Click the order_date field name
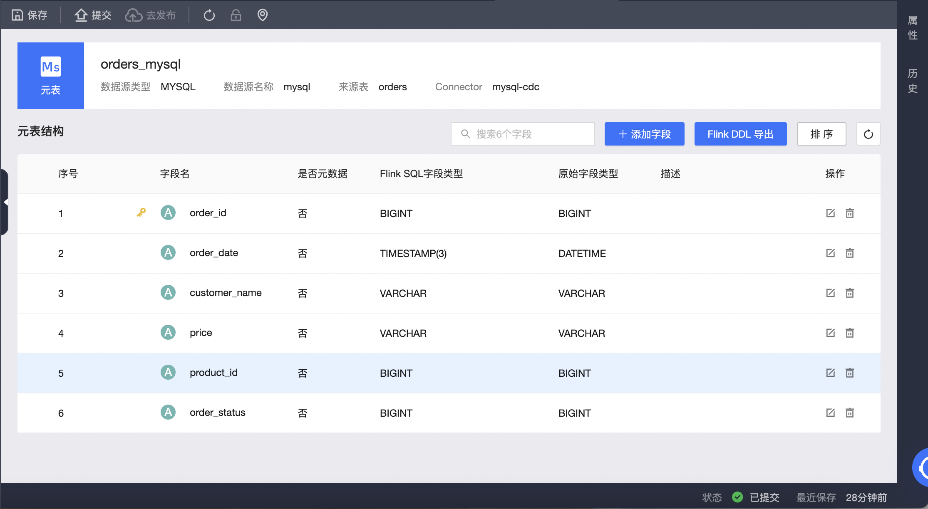928x509 pixels. tap(214, 253)
